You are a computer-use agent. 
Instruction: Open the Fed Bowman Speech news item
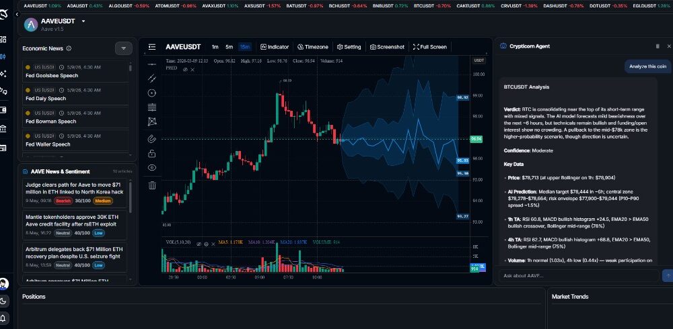75,117
